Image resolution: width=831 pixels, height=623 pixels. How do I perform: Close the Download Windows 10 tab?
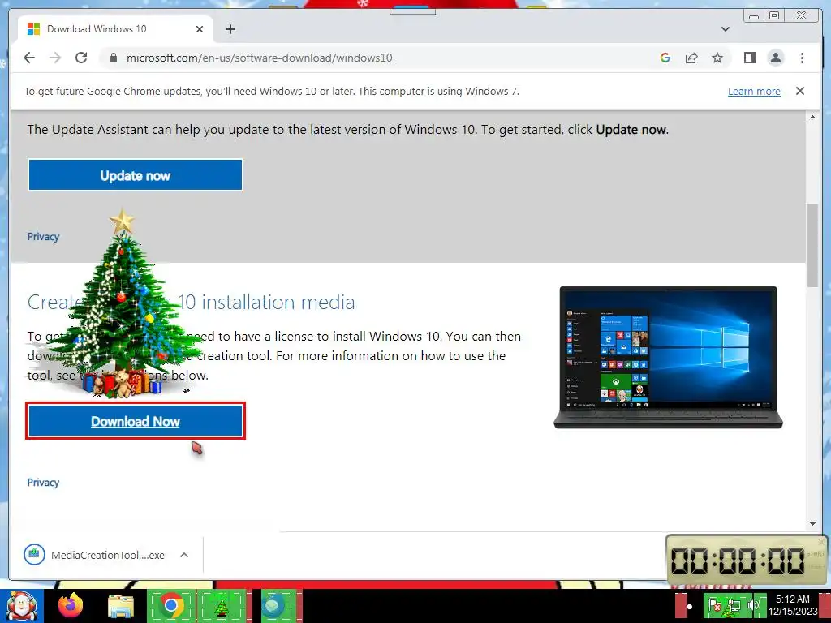tap(200, 29)
